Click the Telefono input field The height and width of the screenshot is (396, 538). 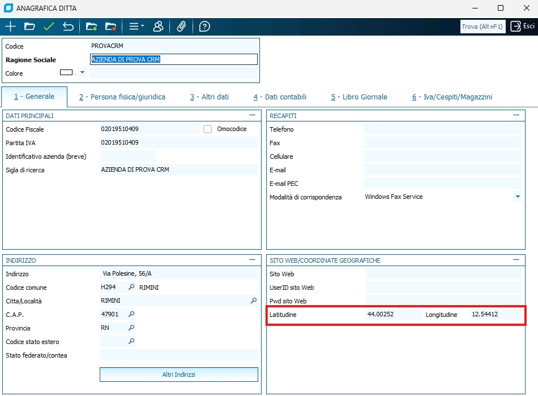pyautogui.click(x=442, y=129)
